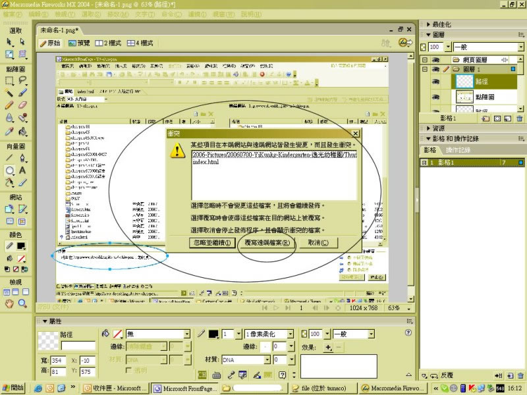Select the Magic Wand tool
This screenshot has height=395, width=527.
9,93
